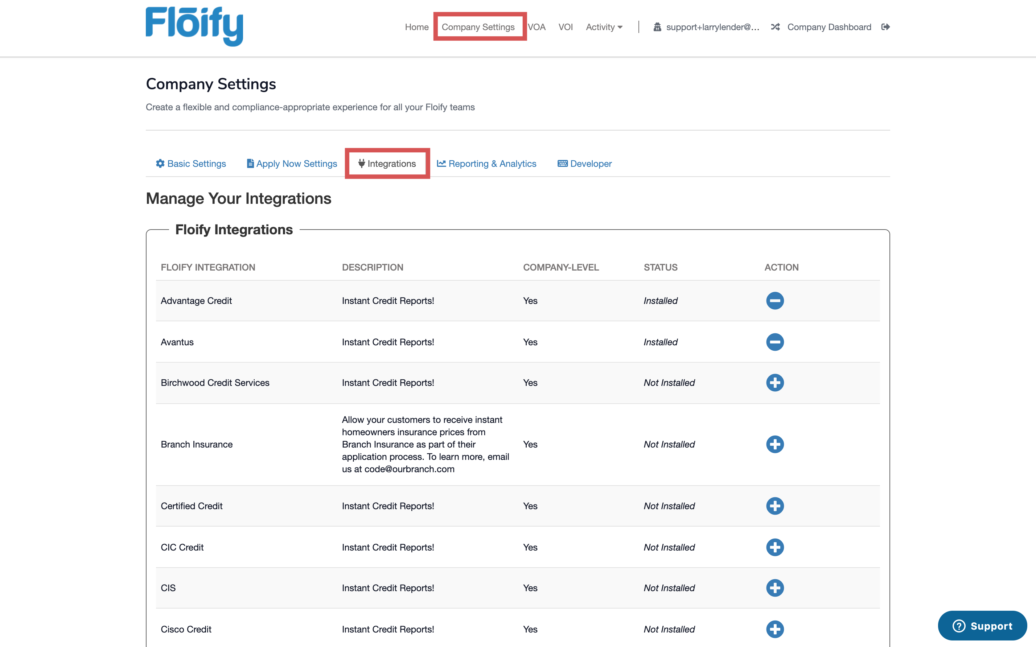Click the CIS integration name
1036x647 pixels.
pyautogui.click(x=168, y=588)
